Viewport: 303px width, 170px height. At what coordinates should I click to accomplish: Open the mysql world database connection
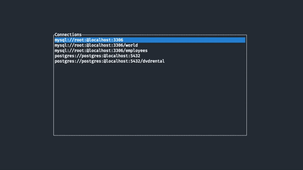click(x=96, y=45)
